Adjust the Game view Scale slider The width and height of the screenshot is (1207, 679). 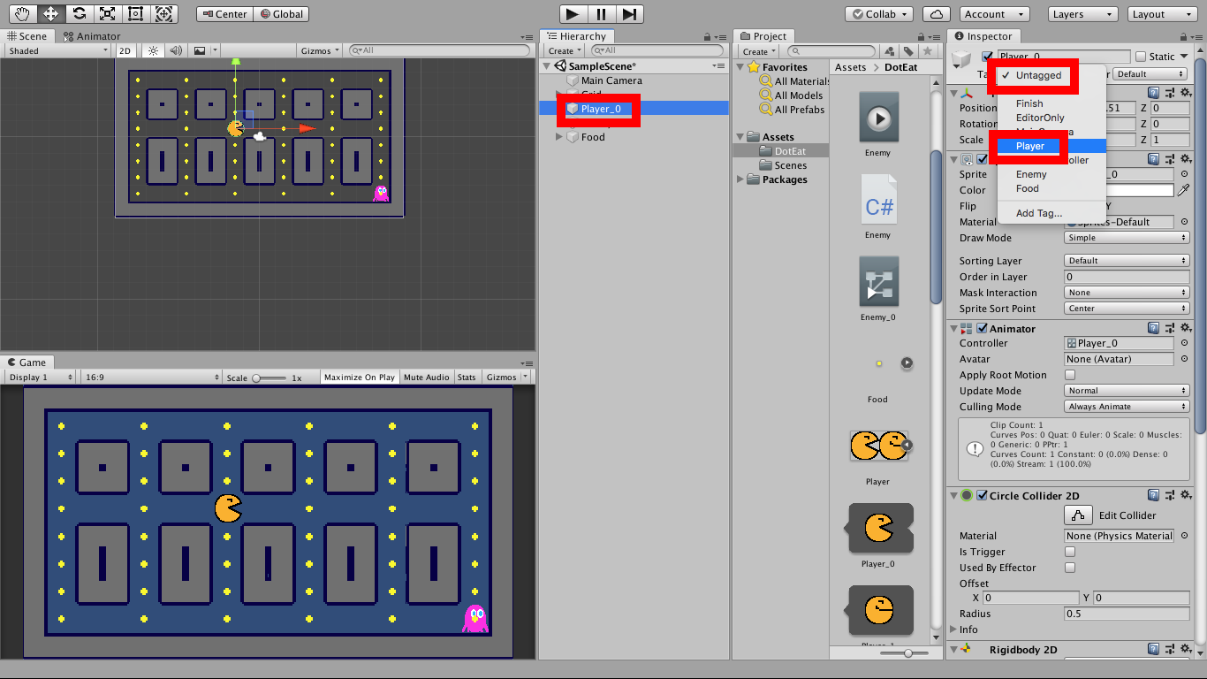click(271, 378)
